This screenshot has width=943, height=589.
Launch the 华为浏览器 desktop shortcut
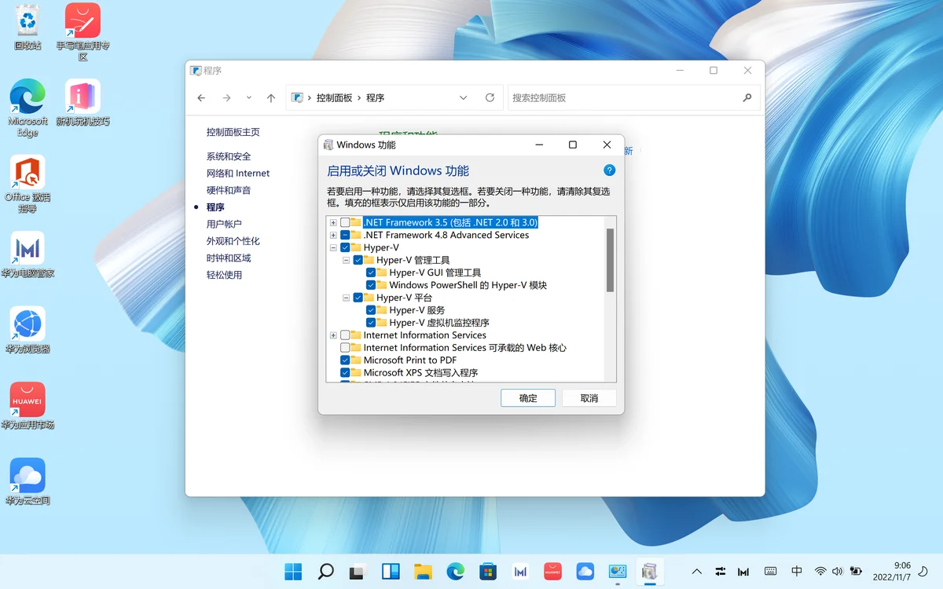(x=28, y=330)
